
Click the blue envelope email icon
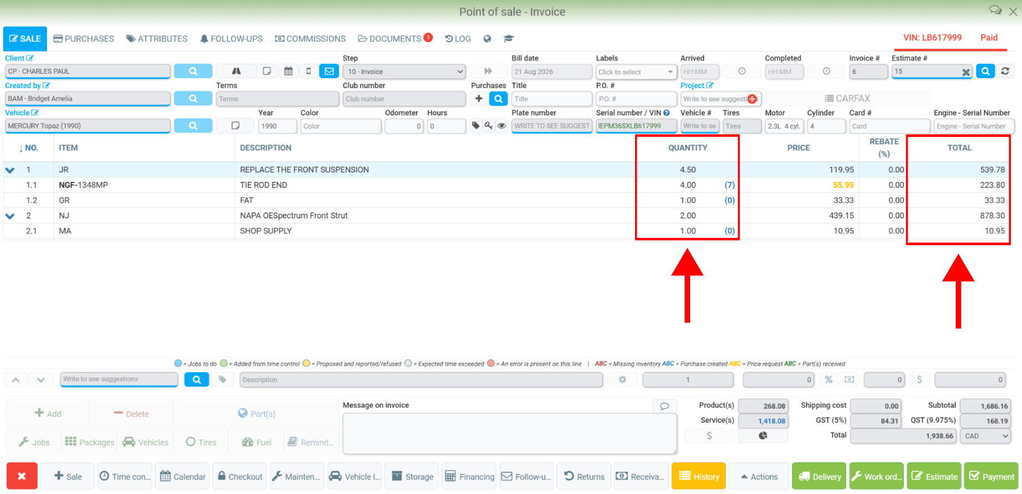tap(329, 71)
